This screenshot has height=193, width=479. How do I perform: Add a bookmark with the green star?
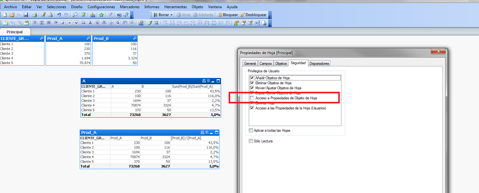point(101,15)
